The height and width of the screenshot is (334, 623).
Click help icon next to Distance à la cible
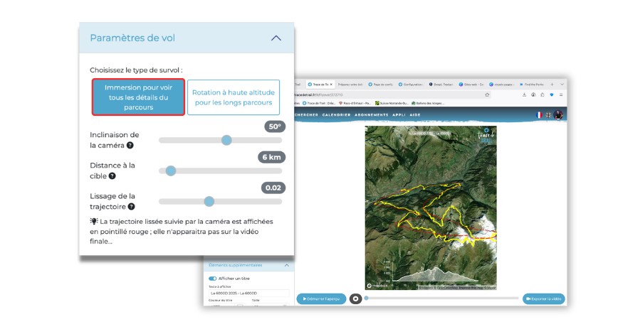point(112,176)
